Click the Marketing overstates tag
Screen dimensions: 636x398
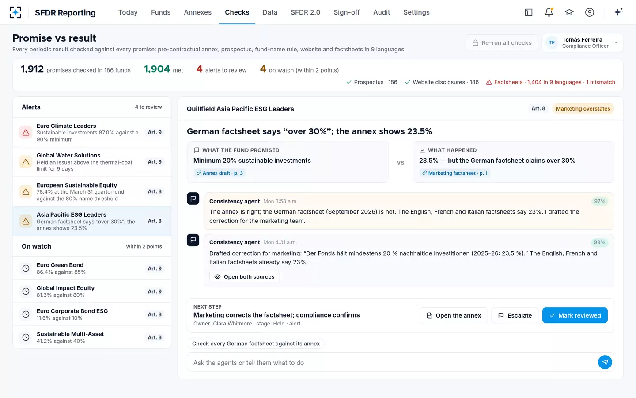pos(583,108)
